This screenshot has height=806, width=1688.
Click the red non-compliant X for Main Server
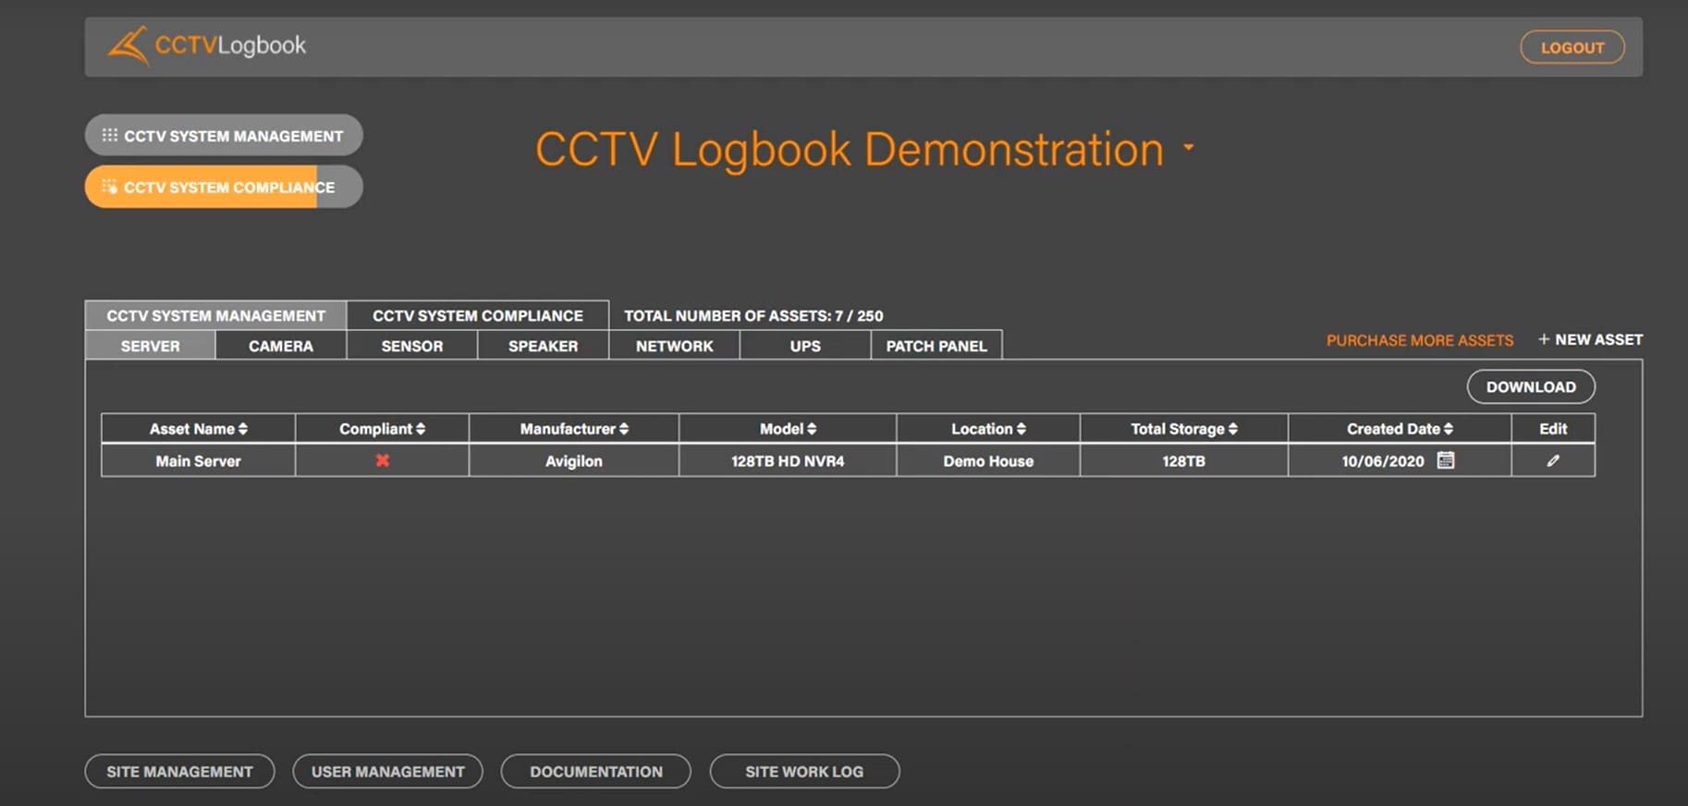point(382,460)
